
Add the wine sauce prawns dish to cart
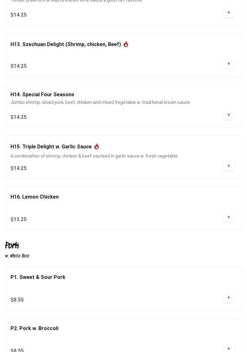tap(229, 13)
